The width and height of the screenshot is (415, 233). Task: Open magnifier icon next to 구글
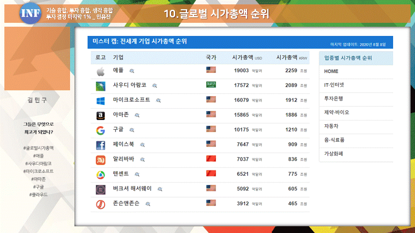click(132, 130)
